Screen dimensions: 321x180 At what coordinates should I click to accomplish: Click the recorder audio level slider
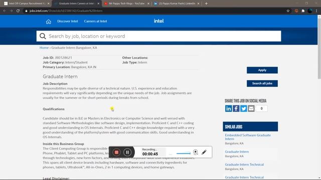pos(184,153)
